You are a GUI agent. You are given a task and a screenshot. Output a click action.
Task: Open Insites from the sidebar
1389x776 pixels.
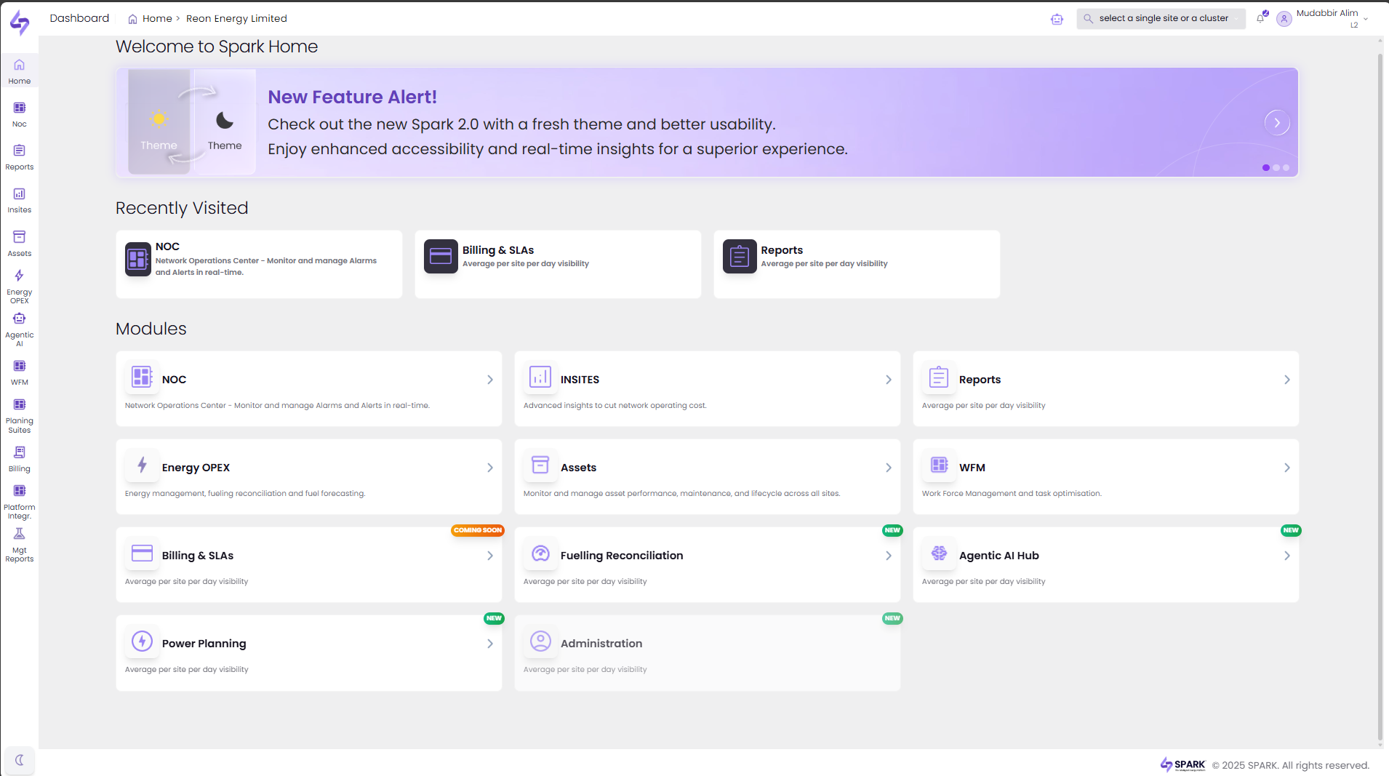pyautogui.click(x=20, y=200)
